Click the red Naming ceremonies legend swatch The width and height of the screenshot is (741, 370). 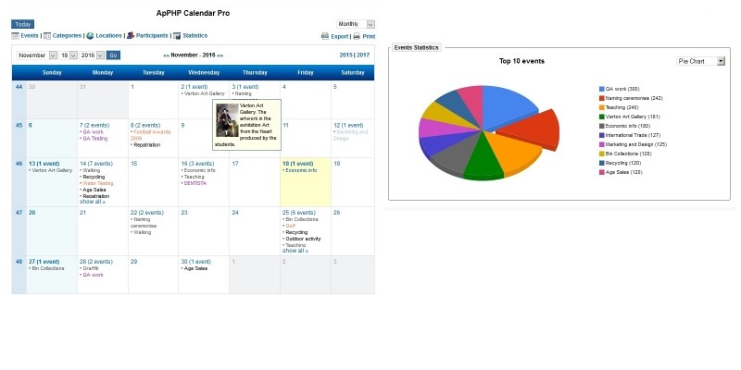point(602,98)
